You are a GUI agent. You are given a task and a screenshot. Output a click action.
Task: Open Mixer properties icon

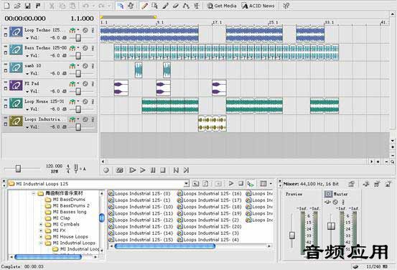point(351,184)
